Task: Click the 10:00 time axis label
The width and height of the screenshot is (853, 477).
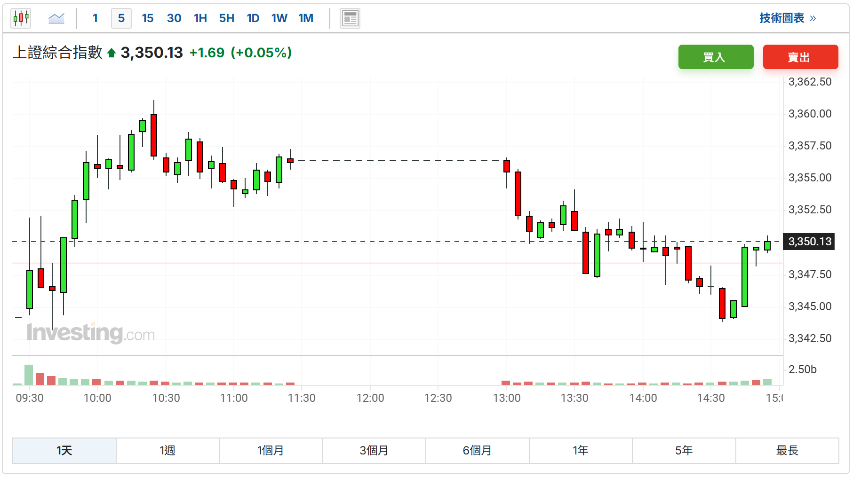Action: coord(97,398)
